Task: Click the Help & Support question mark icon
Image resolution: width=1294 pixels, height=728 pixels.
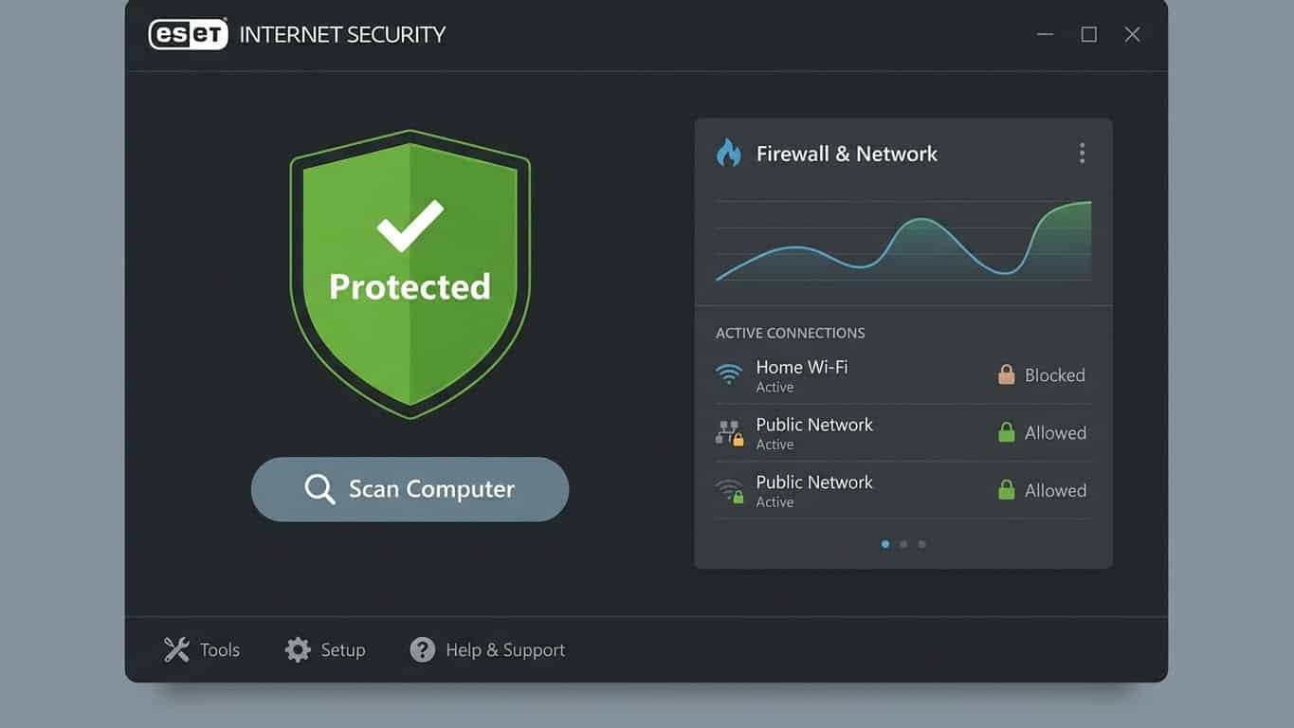Action: click(421, 649)
